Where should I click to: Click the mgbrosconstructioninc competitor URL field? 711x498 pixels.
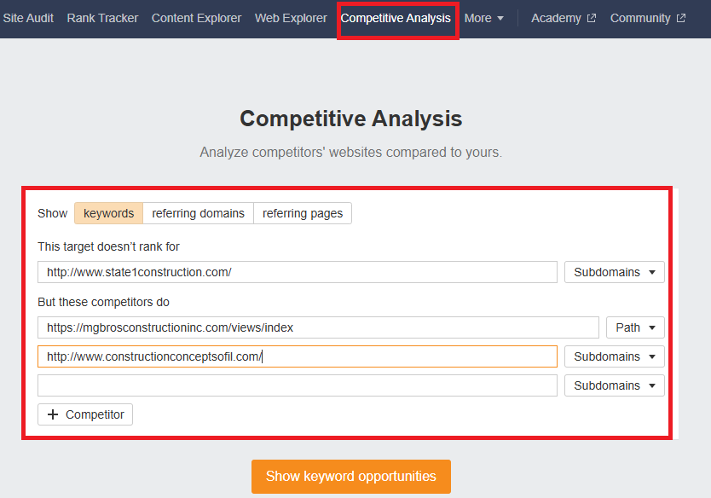point(318,327)
